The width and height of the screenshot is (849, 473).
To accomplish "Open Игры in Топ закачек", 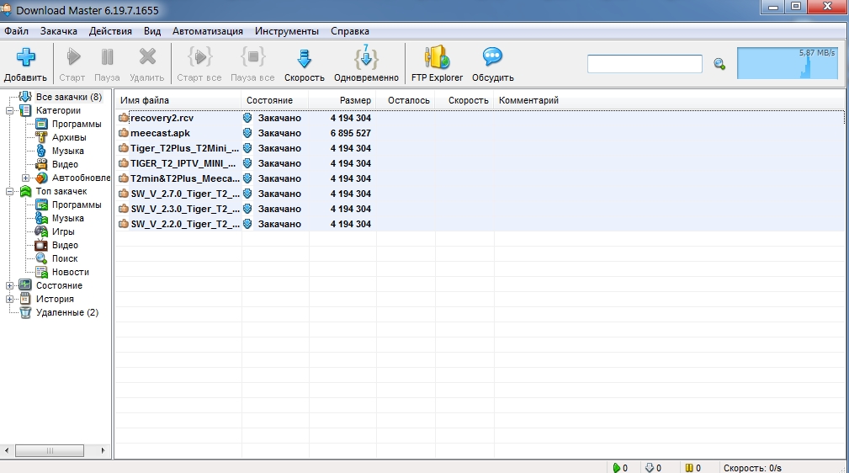I will [63, 232].
